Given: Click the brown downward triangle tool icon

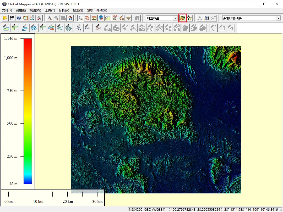Looking at the screenshot, I should point(128,18).
